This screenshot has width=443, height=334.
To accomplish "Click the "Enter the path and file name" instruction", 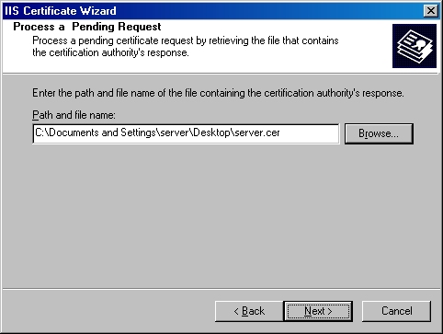I will (218, 93).
